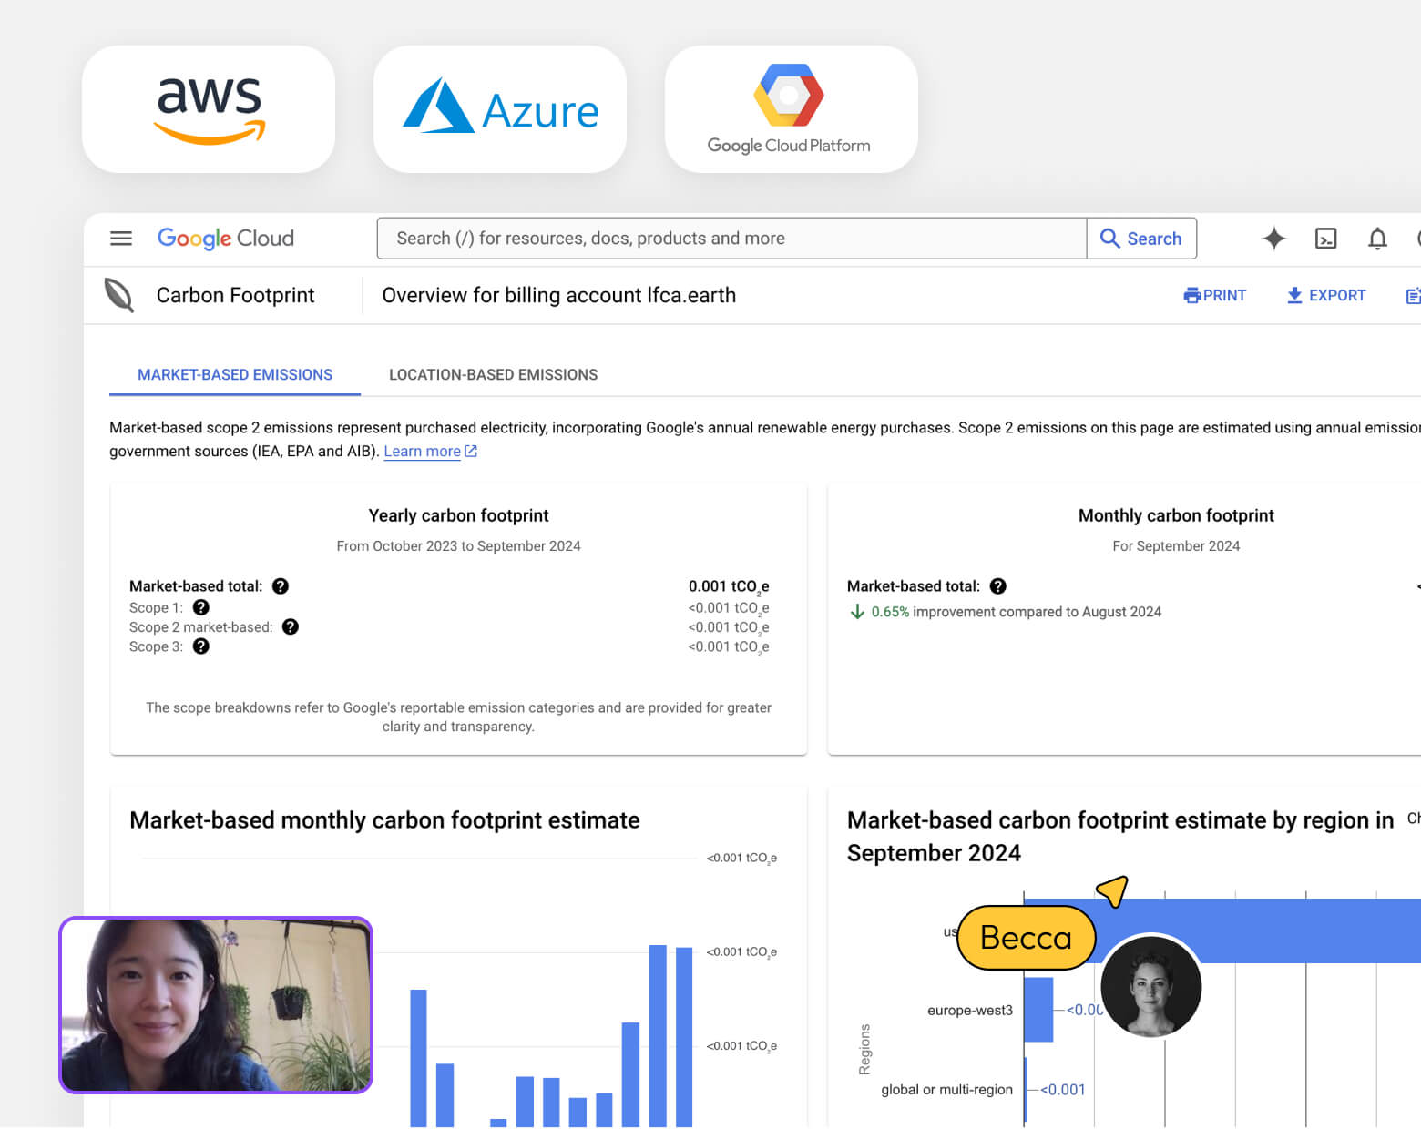Open the notifications bell
1421x1129 pixels.
tap(1377, 239)
